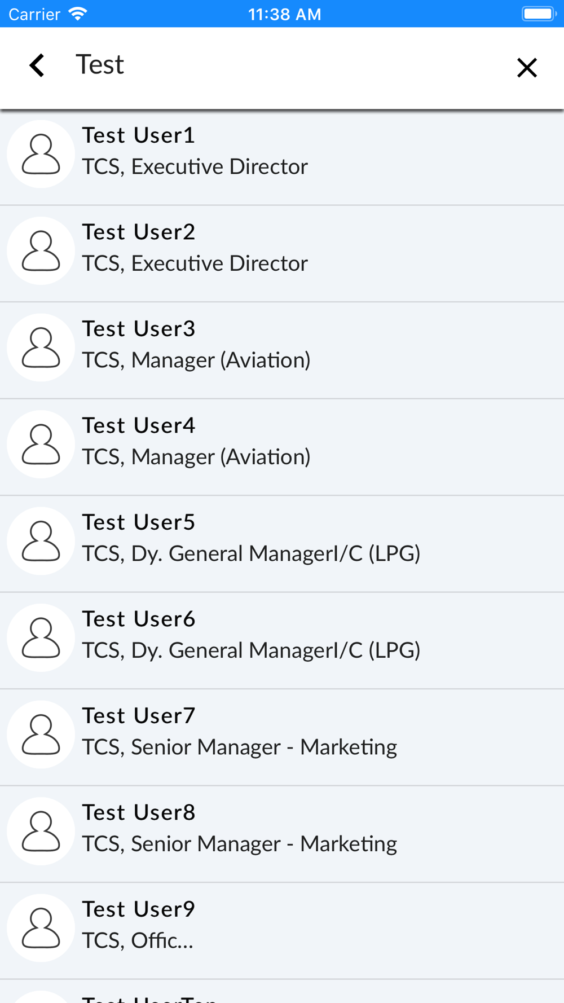Clear the search with X icon
This screenshot has height=1003, width=564.
(527, 68)
